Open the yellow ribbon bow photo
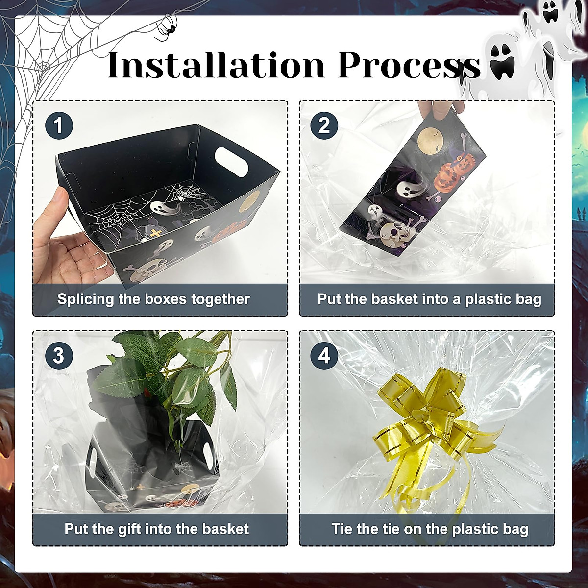 (x=427, y=422)
